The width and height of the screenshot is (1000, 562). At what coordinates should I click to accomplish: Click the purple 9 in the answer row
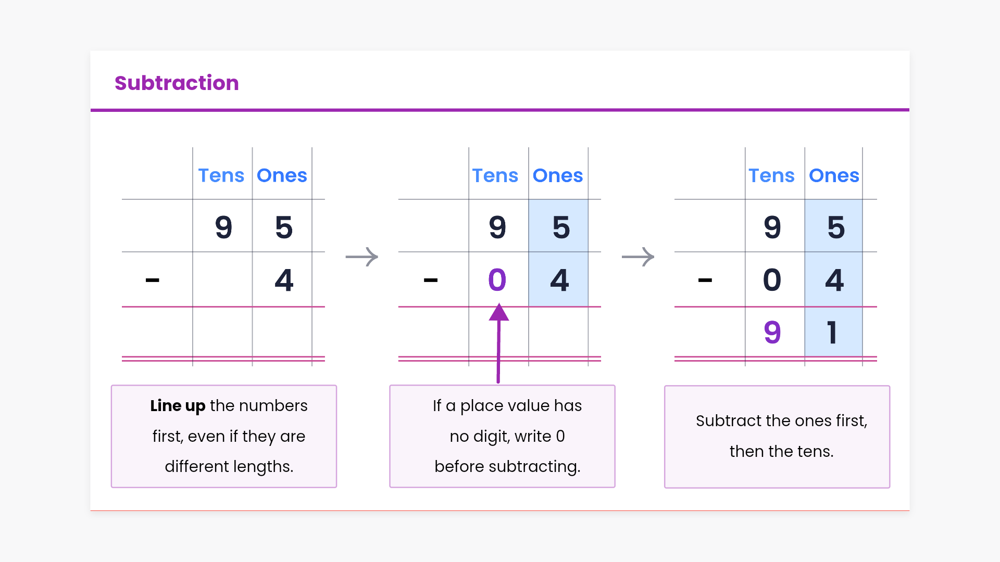coord(772,333)
